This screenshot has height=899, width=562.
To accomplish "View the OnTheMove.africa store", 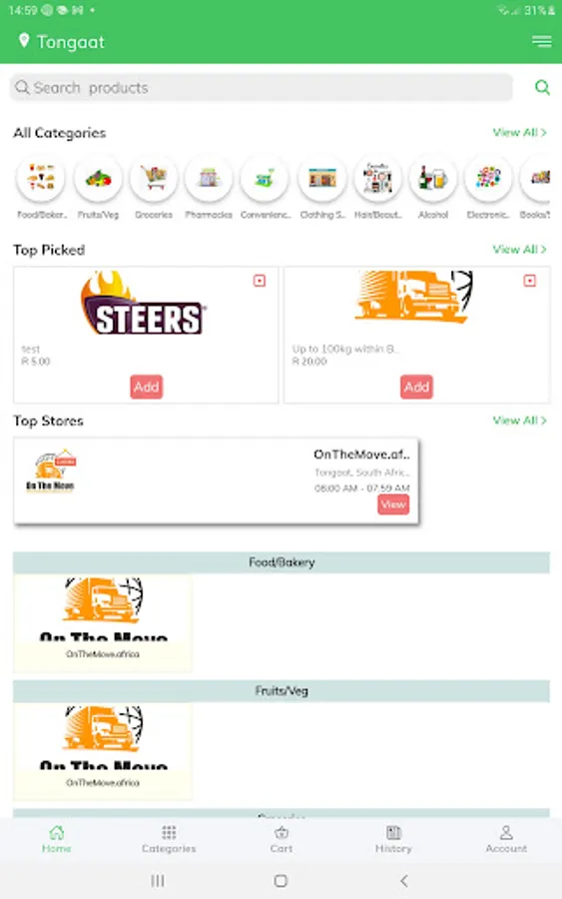I will [x=393, y=504].
